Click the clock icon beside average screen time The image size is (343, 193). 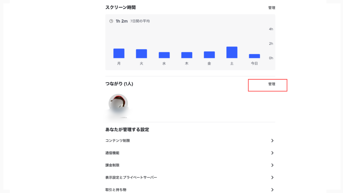point(111,21)
